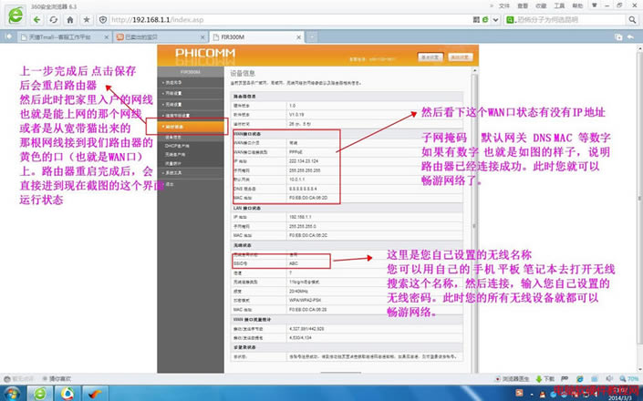This screenshot has height=401, width=643.
Task: Open the DHCP客户端 sidebar page
Action: pyautogui.click(x=177, y=146)
